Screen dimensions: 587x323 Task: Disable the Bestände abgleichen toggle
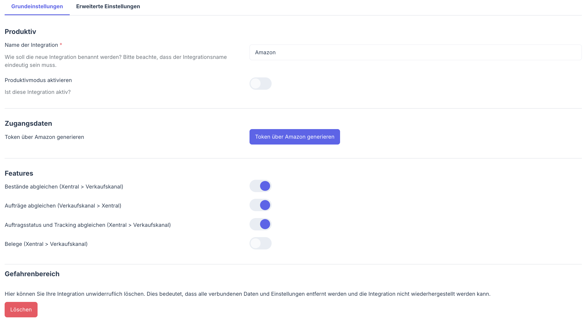coord(260,186)
